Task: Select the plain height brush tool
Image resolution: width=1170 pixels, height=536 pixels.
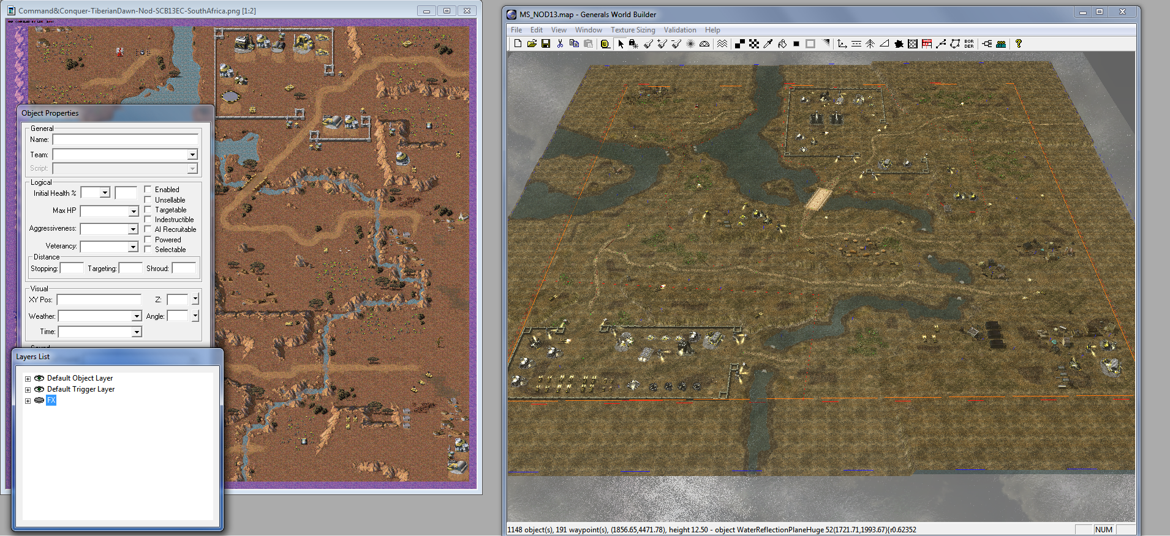Action: [x=648, y=43]
